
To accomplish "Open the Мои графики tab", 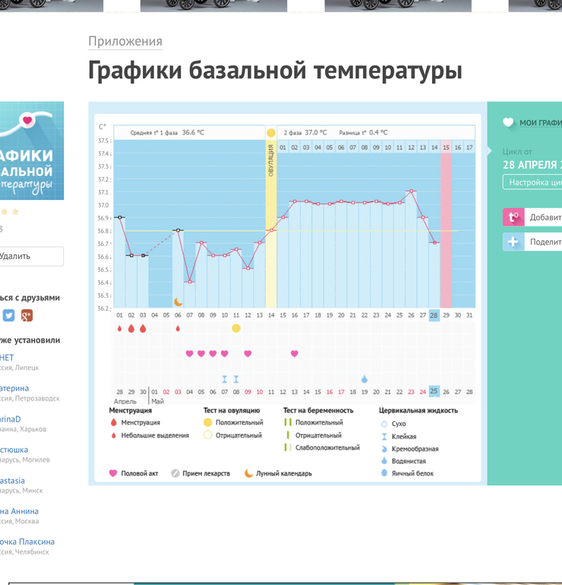I will (539, 122).
